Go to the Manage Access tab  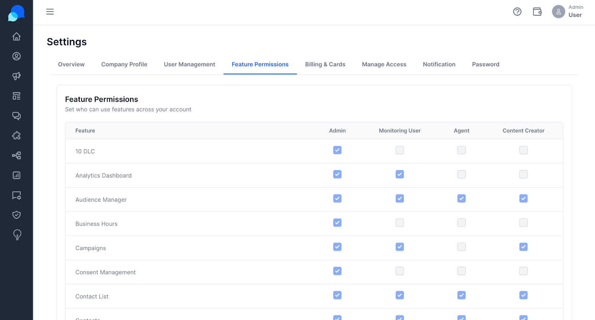pyautogui.click(x=384, y=64)
